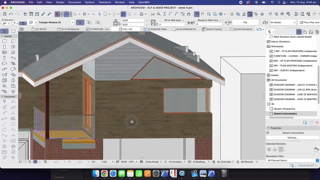Select third window anchor geometry option

pos(98,22)
